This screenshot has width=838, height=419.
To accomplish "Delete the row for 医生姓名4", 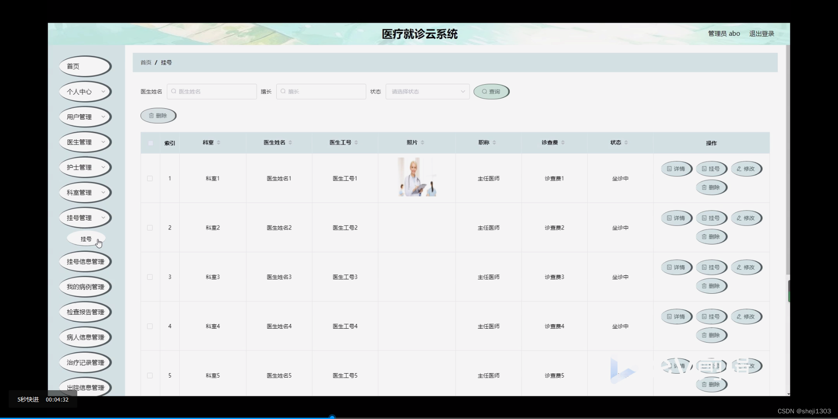I will coord(711,335).
